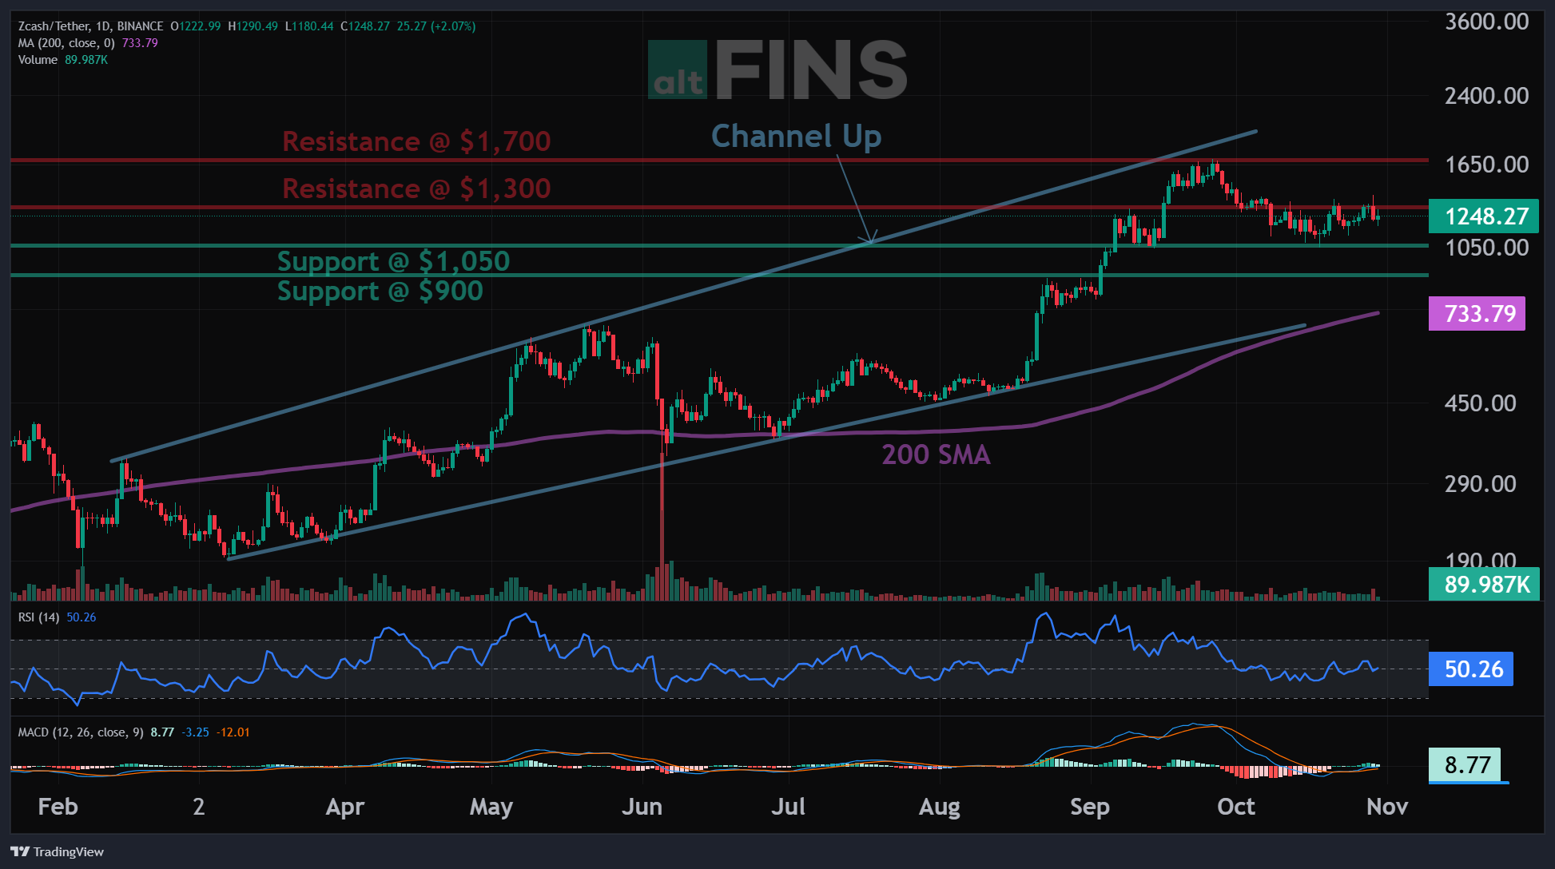This screenshot has height=869, width=1555.
Task: Click the Jul label on time axis
Action: pyautogui.click(x=788, y=807)
